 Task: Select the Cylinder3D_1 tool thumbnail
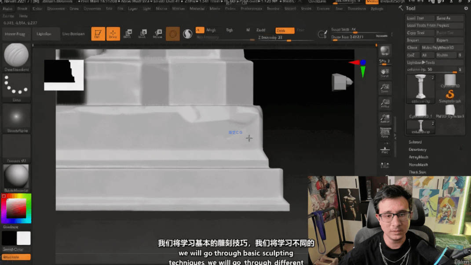(420, 110)
